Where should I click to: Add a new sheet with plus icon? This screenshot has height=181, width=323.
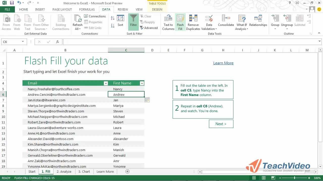tap(127, 171)
